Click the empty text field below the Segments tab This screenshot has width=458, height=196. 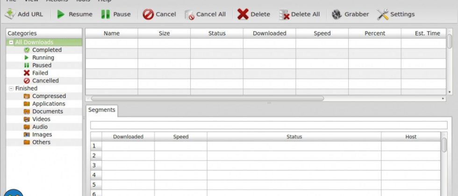(268, 125)
